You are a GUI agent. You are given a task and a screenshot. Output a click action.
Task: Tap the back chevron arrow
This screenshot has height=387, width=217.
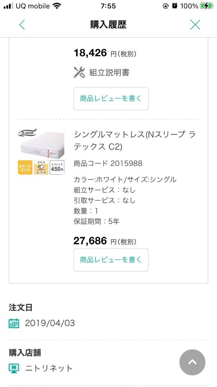[x=22, y=25]
